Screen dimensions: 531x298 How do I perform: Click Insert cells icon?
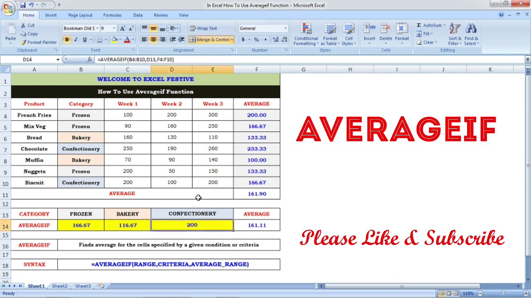pos(369,29)
